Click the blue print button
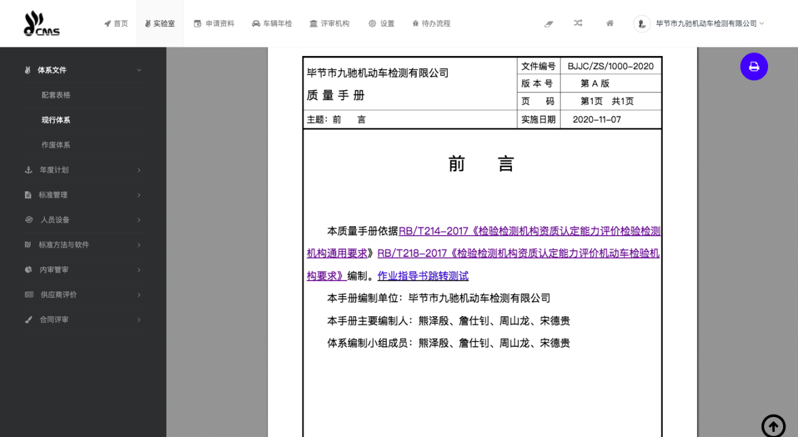This screenshot has height=437, width=798. (x=754, y=67)
